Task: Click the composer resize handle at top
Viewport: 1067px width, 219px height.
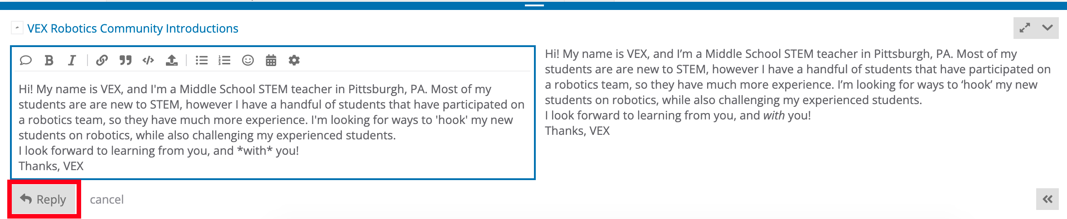Action: coord(534,5)
